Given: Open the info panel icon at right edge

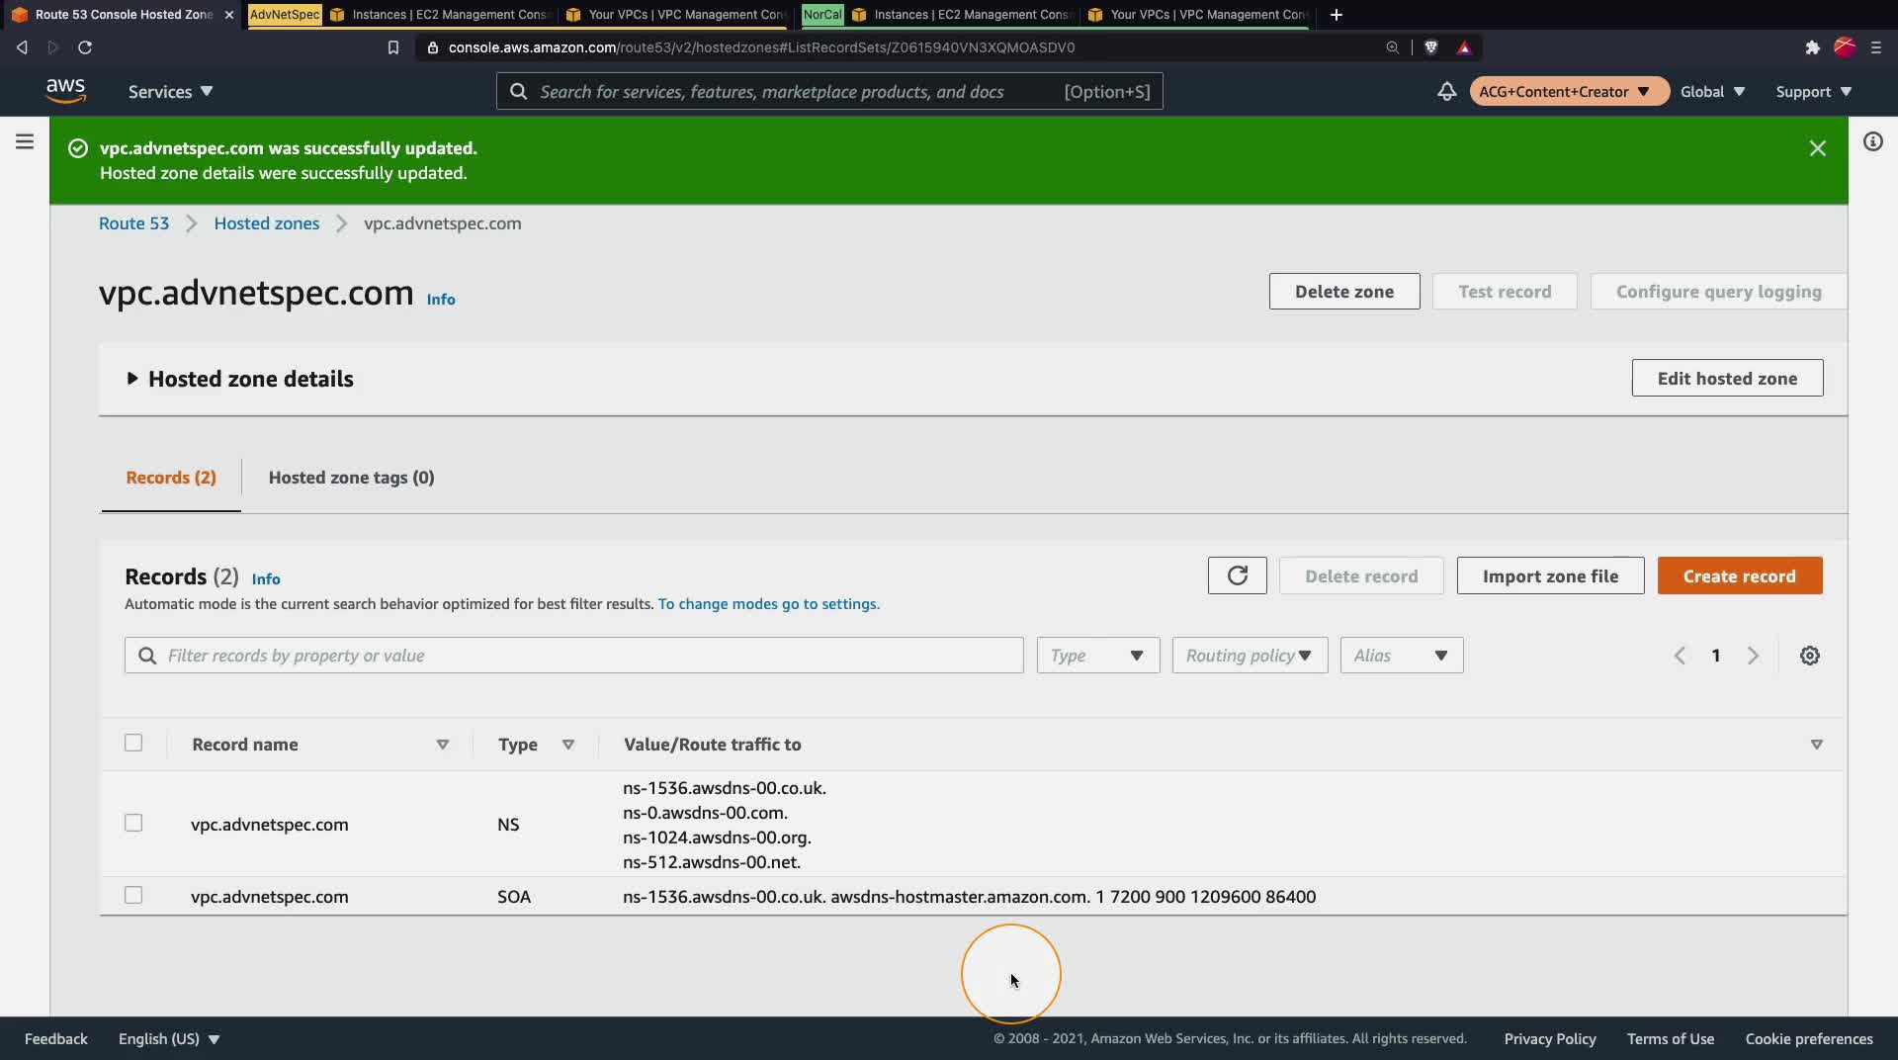Looking at the screenshot, I should [x=1872, y=141].
